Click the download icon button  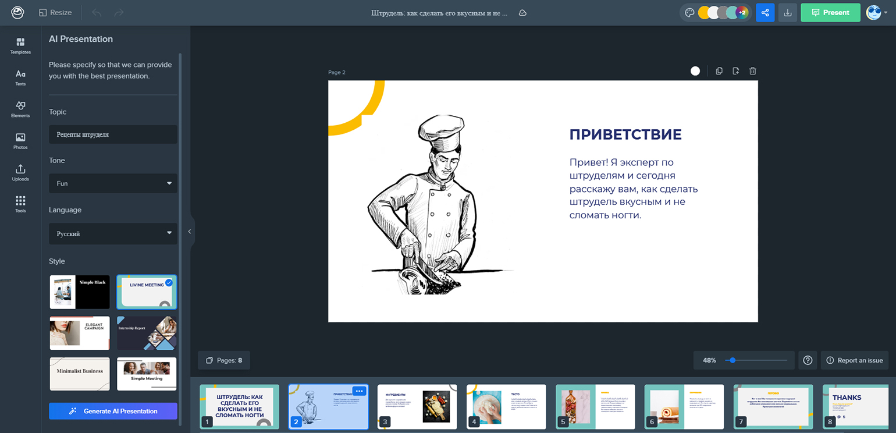click(x=788, y=12)
